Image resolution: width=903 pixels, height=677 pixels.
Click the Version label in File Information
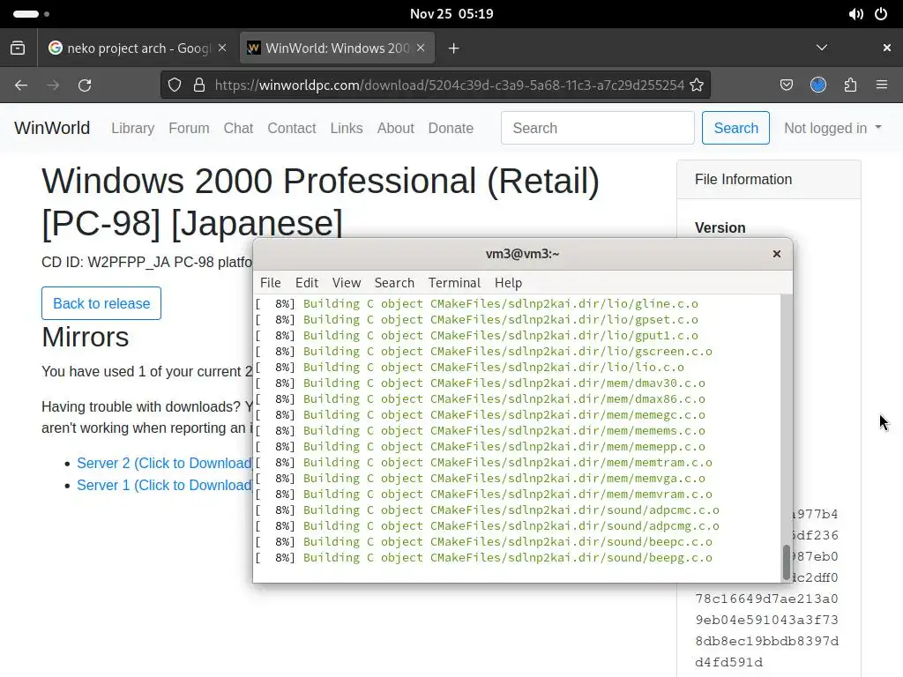720,228
